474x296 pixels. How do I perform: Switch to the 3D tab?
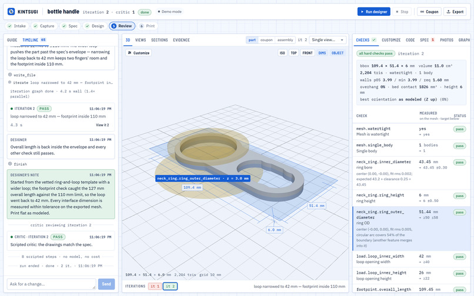coord(128,40)
